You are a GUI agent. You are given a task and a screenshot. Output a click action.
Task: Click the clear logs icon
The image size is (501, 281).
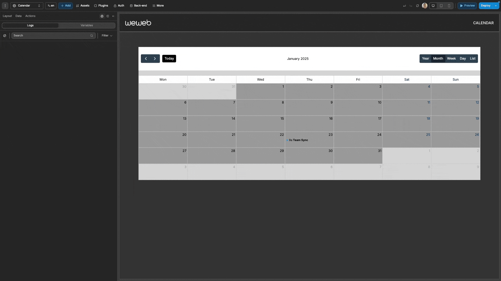click(5, 36)
